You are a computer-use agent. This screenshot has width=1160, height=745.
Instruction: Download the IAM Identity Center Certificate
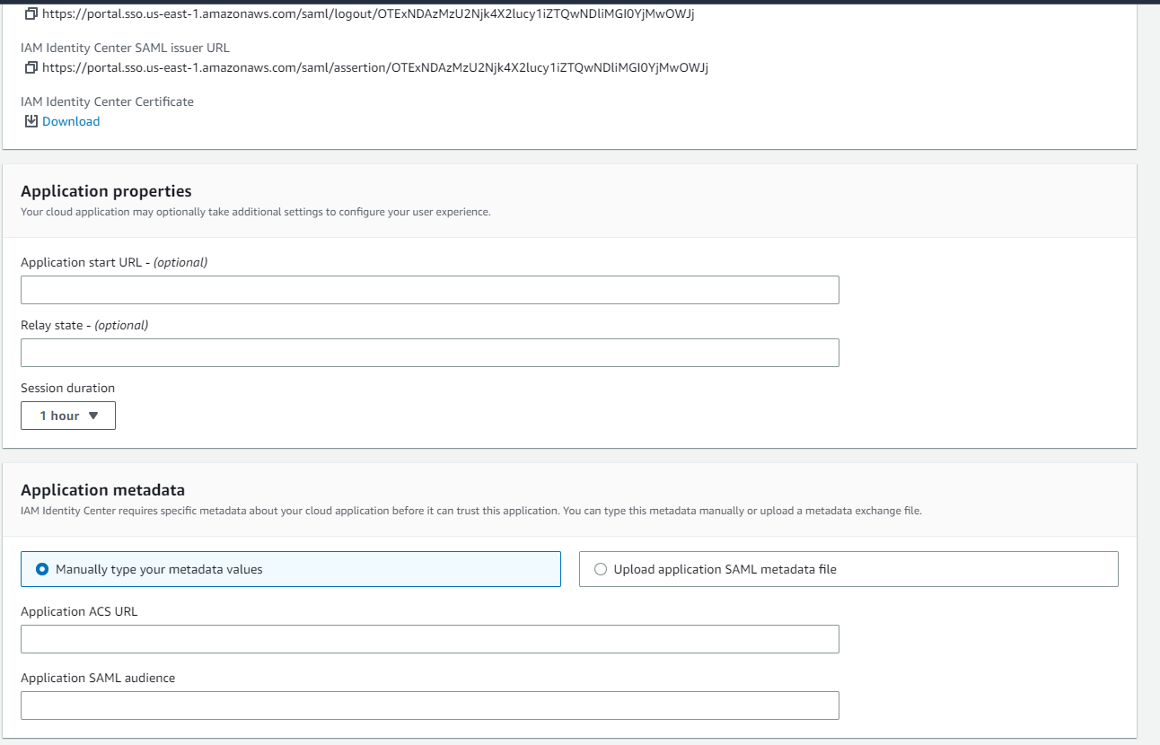pos(71,121)
